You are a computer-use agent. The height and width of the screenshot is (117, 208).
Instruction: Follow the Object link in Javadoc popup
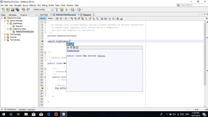click(101, 56)
